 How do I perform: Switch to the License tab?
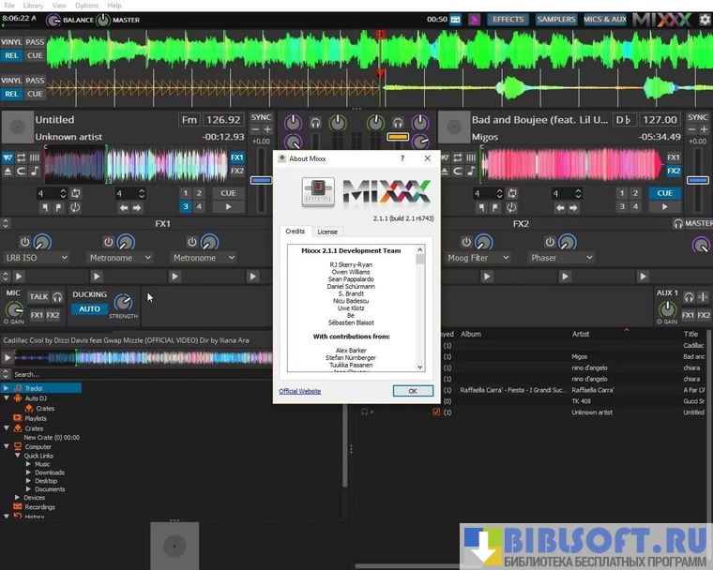point(327,232)
